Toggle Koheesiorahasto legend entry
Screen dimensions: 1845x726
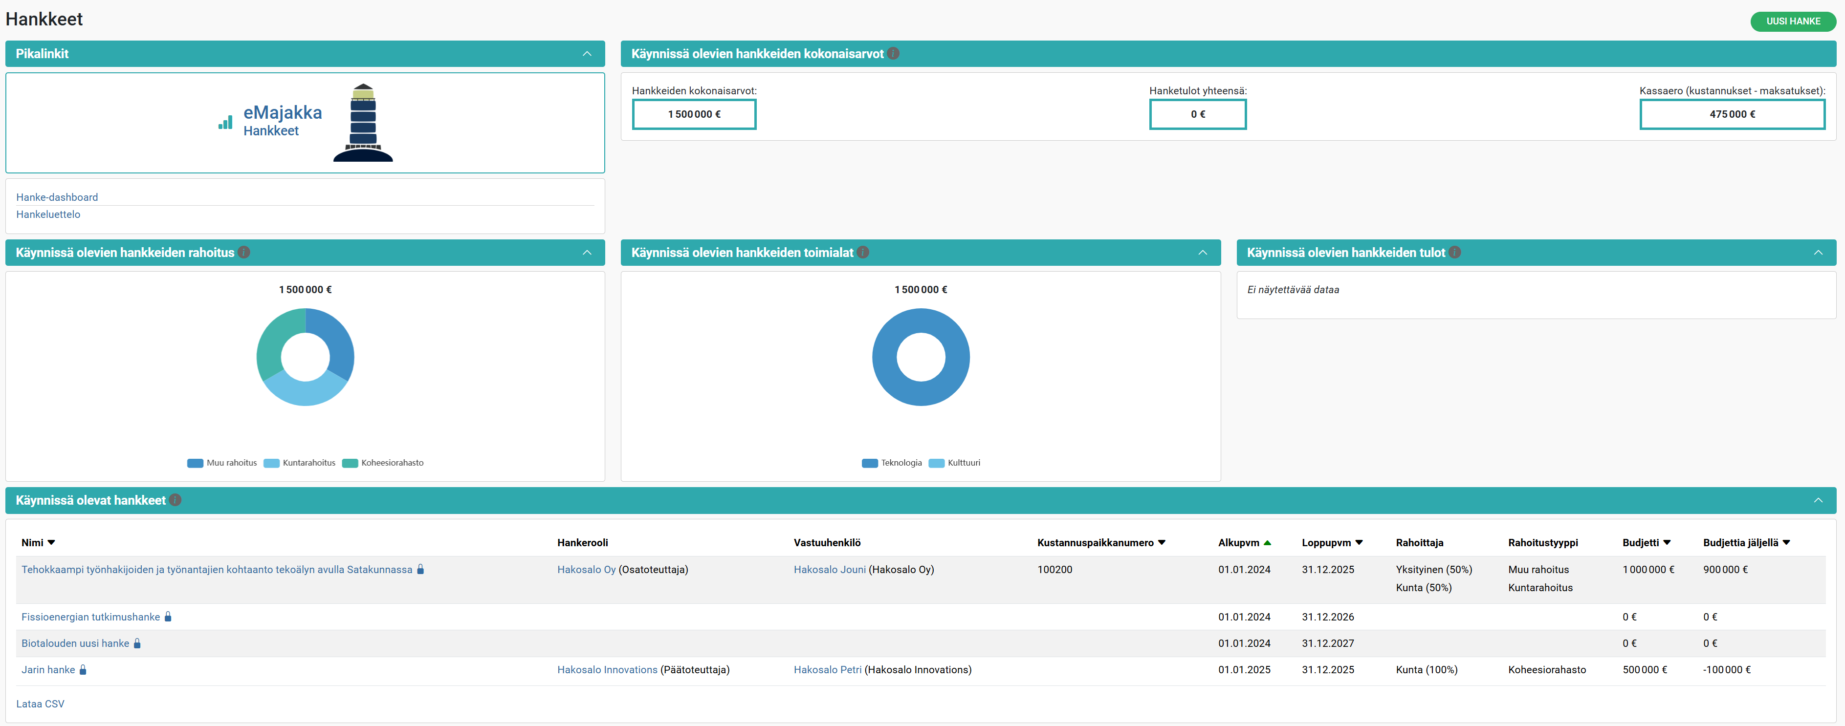[x=383, y=463]
